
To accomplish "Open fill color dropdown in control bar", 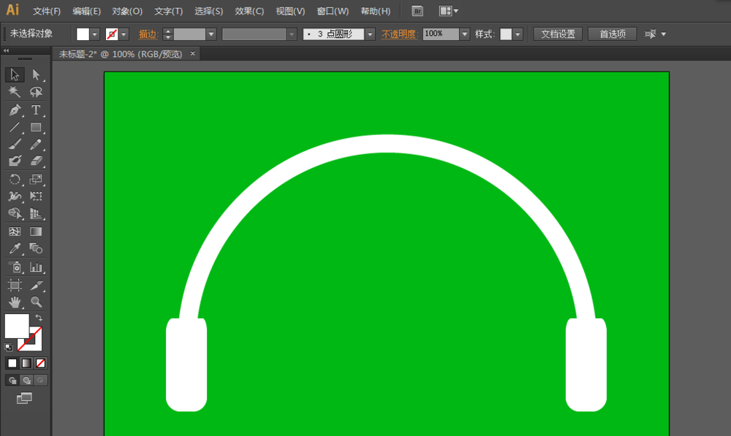I will [x=94, y=34].
